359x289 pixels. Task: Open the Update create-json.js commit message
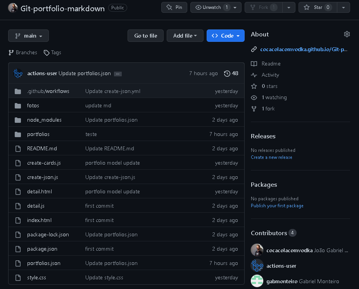click(110, 177)
